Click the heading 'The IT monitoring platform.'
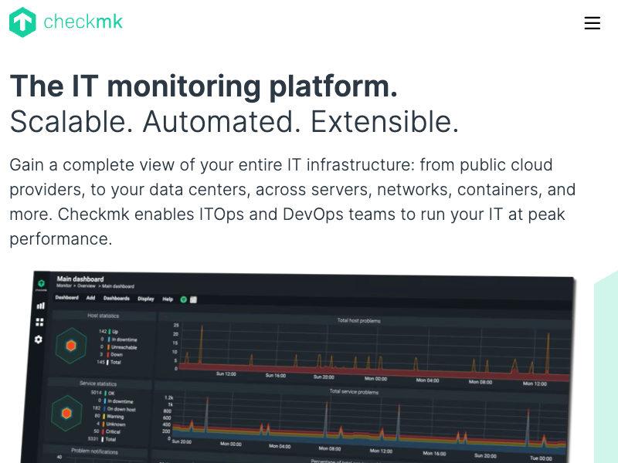The image size is (618, 463). pyautogui.click(x=204, y=86)
